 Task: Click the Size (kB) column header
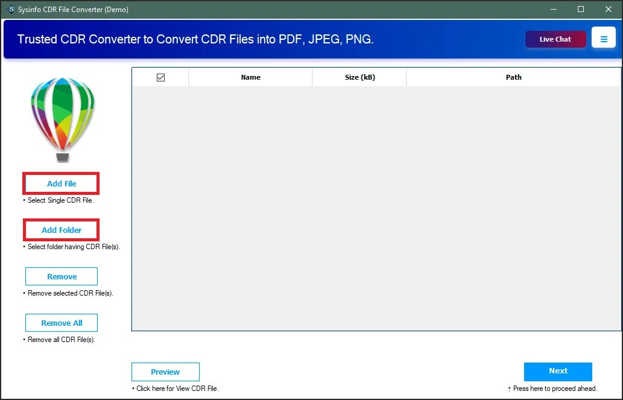359,77
